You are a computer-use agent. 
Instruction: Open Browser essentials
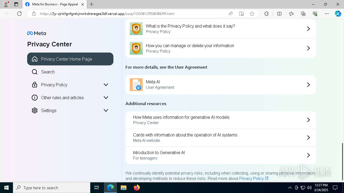315,14
